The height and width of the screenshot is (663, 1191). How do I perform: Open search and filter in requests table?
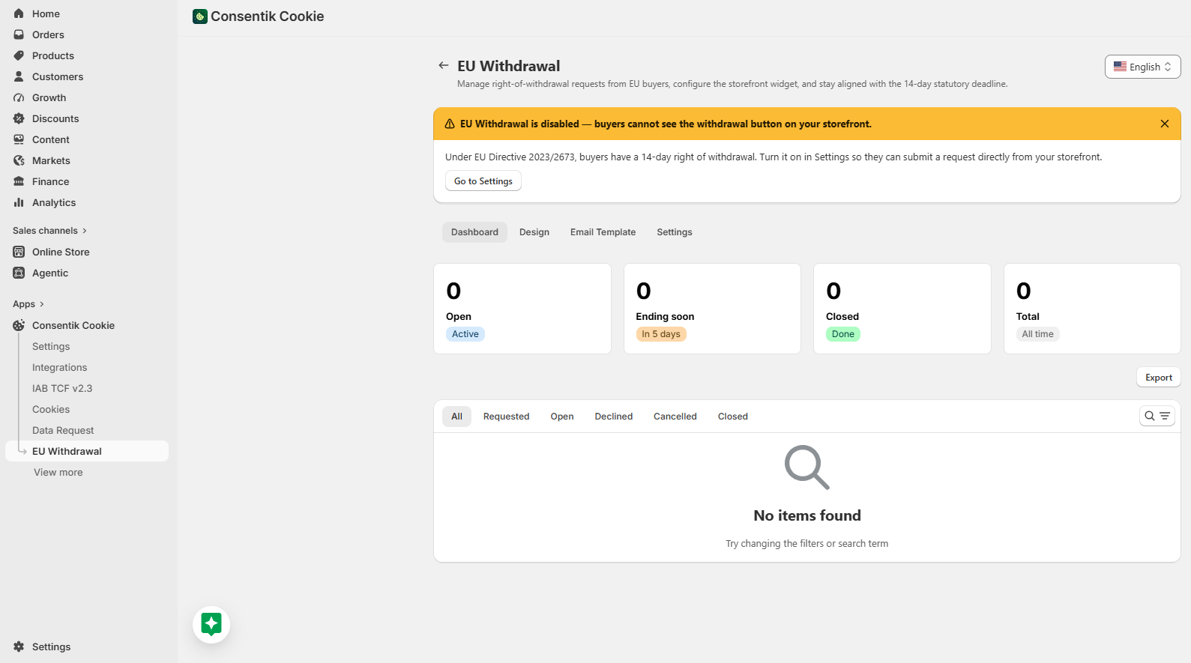click(x=1157, y=416)
